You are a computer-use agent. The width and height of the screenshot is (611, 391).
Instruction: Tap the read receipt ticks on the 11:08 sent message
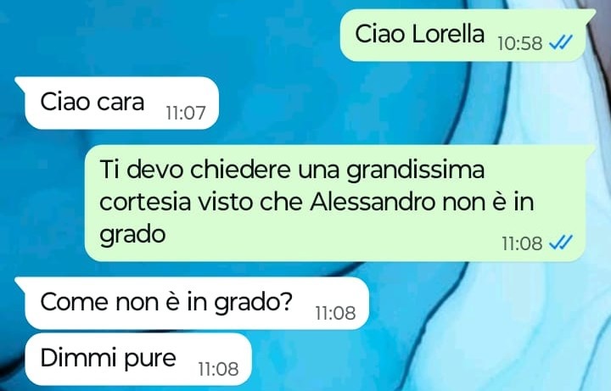pyautogui.click(x=561, y=243)
